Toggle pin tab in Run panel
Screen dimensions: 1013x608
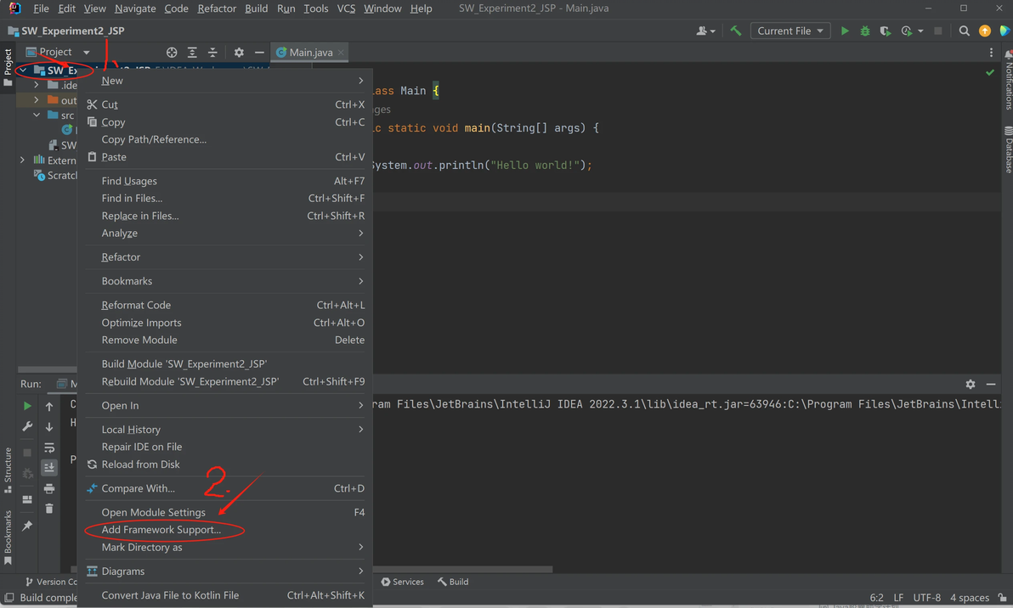pyautogui.click(x=27, y=526)
